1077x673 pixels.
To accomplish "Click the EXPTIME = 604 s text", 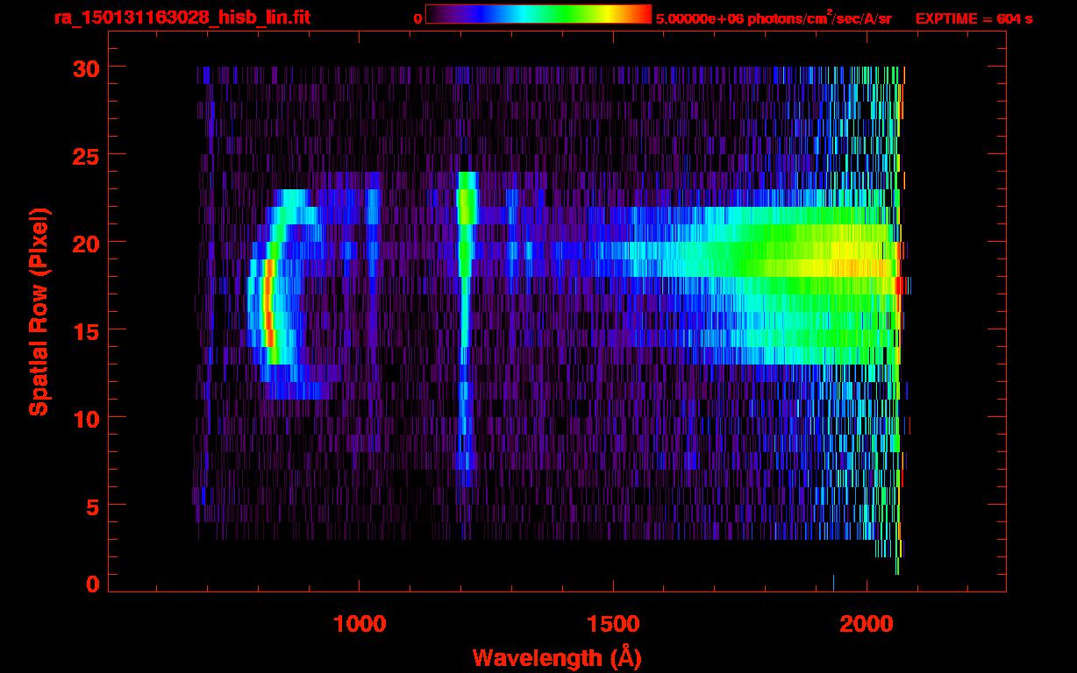I will click(974, 18).
